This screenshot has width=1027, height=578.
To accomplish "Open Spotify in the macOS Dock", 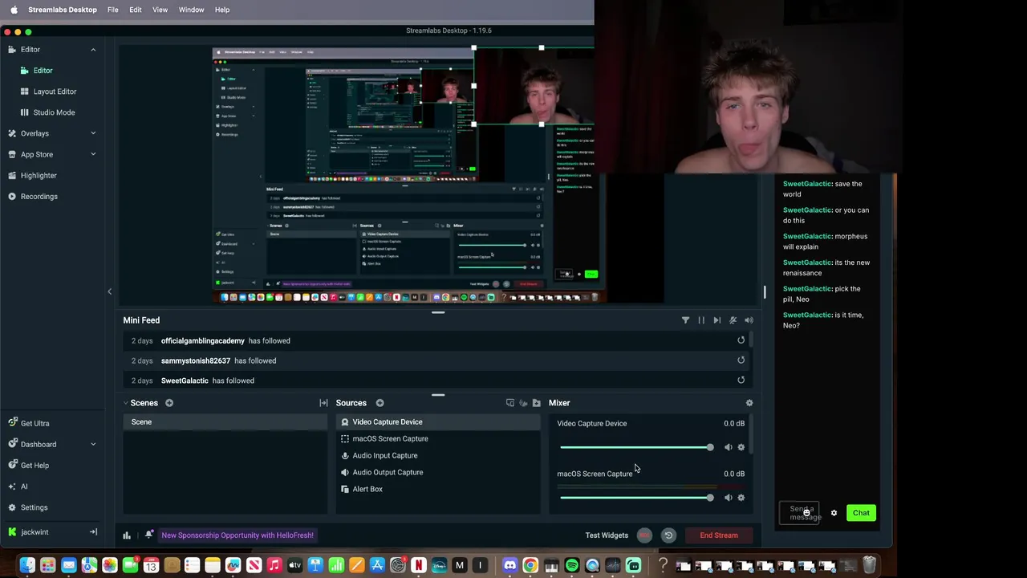I will pos(571,566).
